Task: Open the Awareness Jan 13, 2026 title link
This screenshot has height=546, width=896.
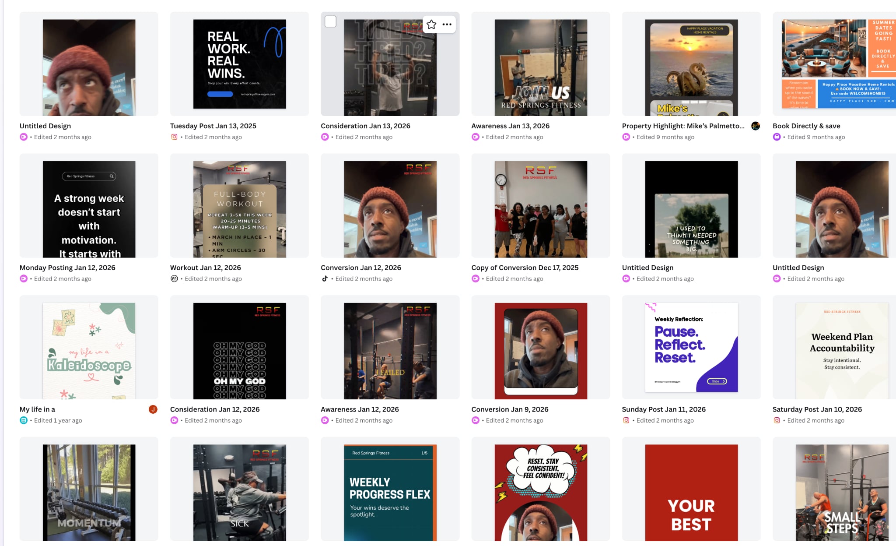Action: coord(510,126)
